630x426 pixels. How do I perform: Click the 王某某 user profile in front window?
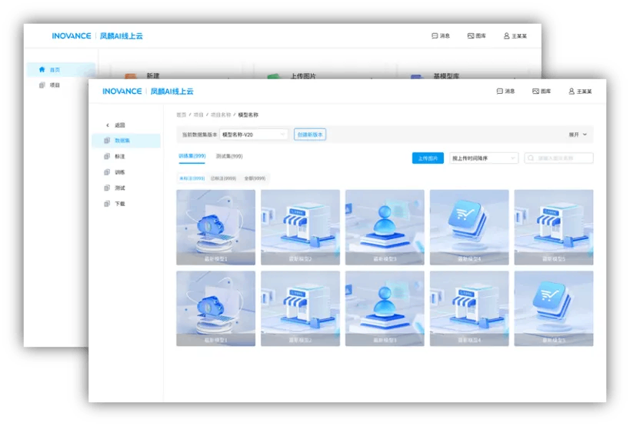point(580,92)
